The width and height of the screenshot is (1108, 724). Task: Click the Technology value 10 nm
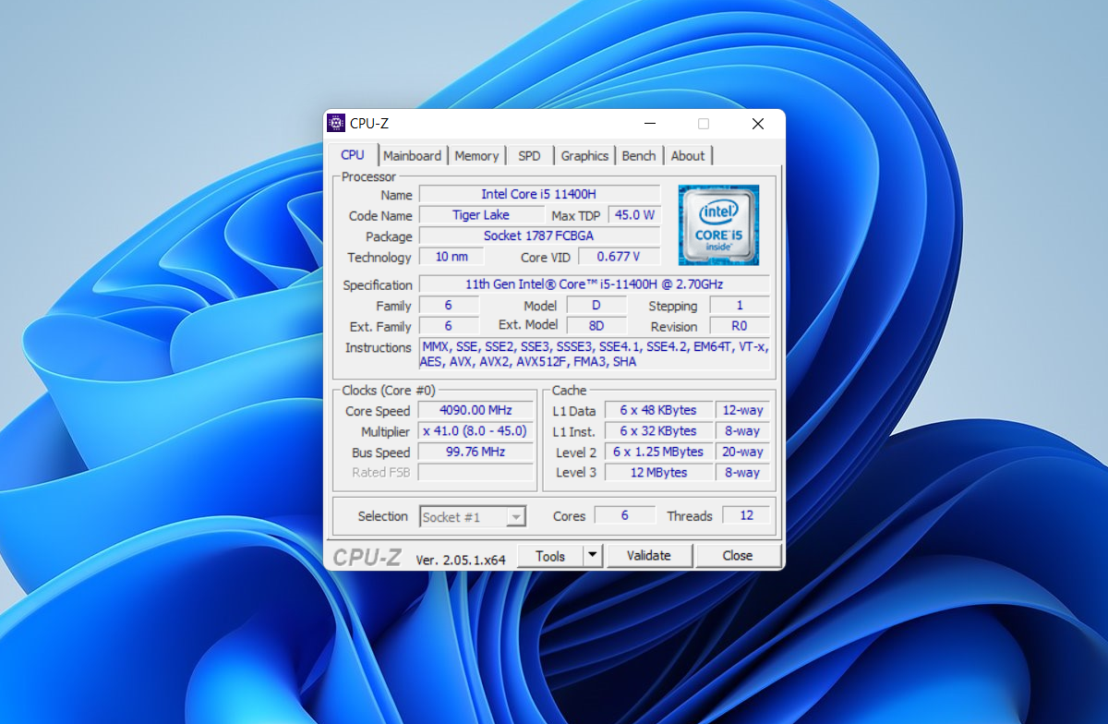[x=452, y=257]
